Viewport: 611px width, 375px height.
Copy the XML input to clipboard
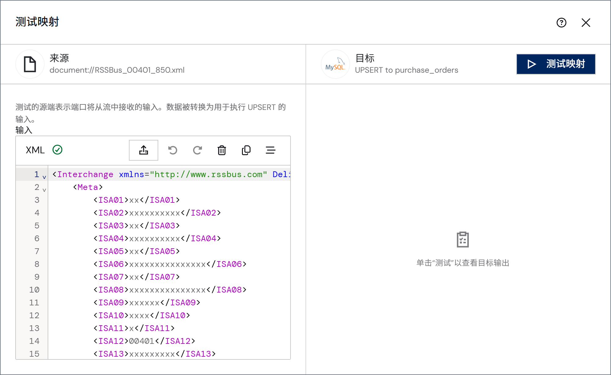(x=246, y=150)
